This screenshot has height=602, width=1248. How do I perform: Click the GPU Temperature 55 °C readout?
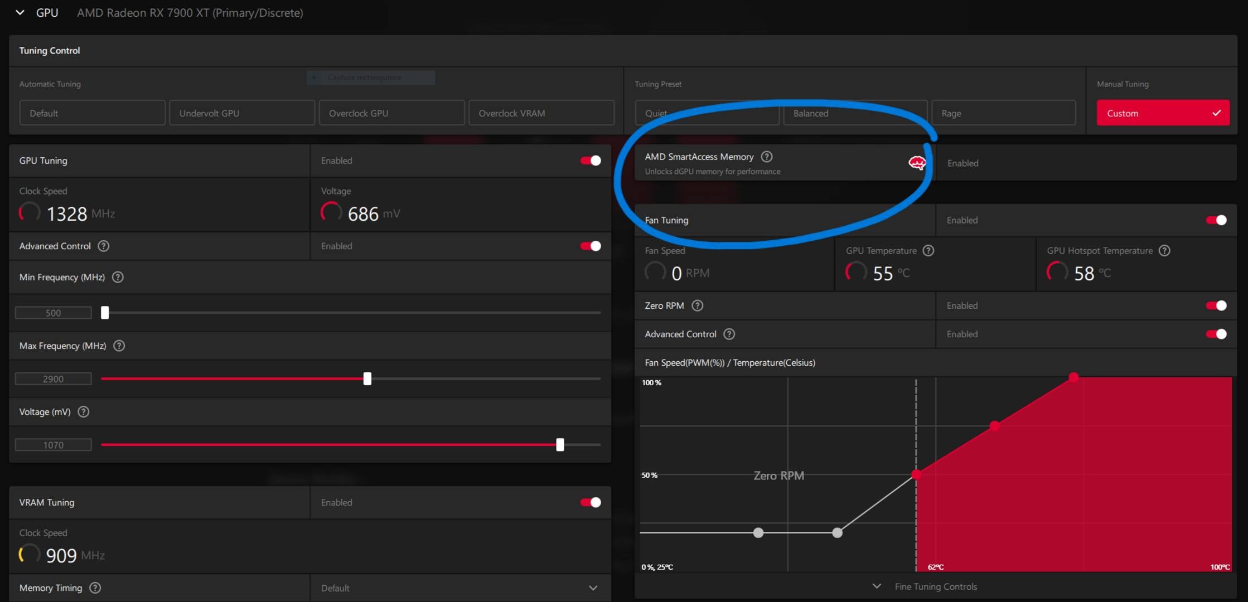(891, 273)
